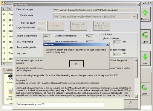This screenshot has height=111, width=153.
Task: Select unit row 09 in list
Action: (7, 48)
